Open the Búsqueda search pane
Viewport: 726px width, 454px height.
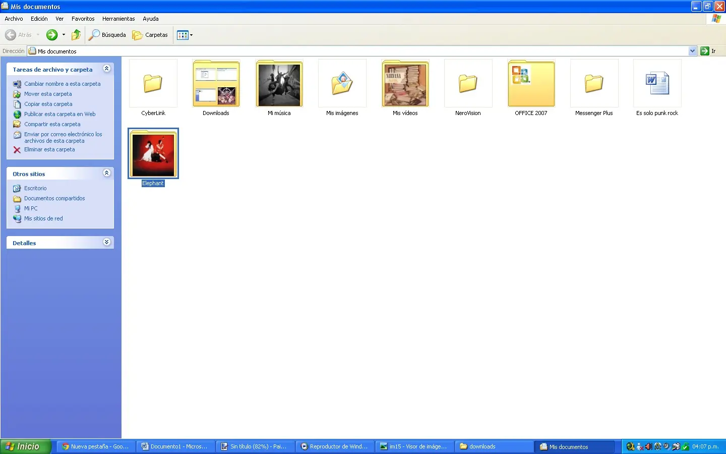tap(107, 35)
